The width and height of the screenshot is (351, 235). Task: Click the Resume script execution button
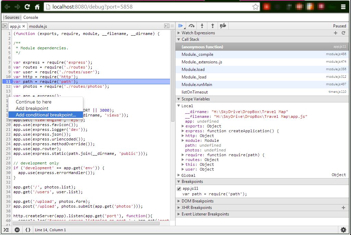[181, 26]
